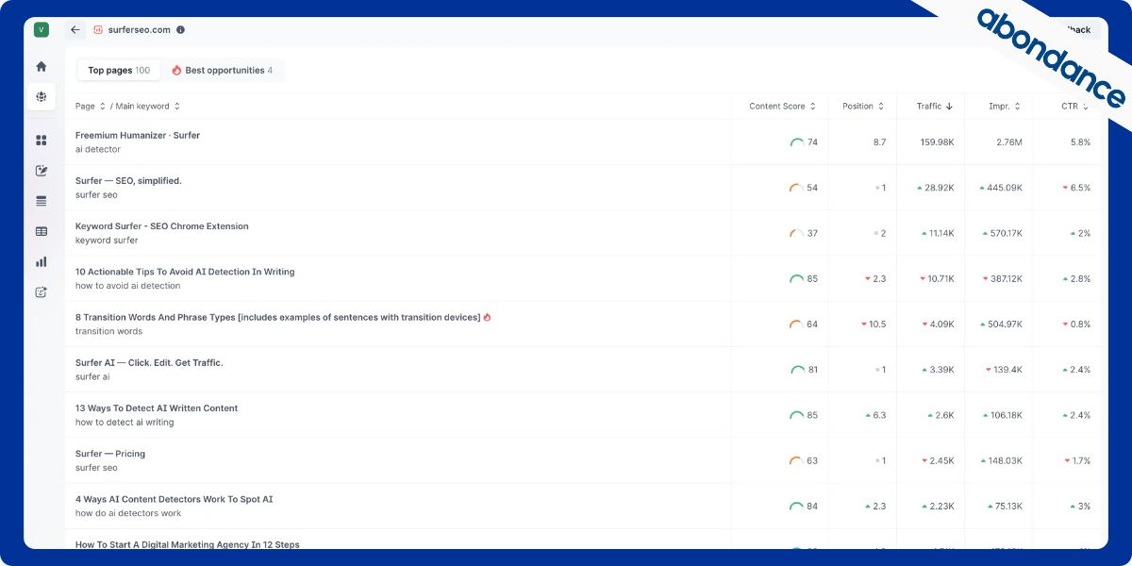
Task: Open the content editor pencil icon
Action: point(41,171)
